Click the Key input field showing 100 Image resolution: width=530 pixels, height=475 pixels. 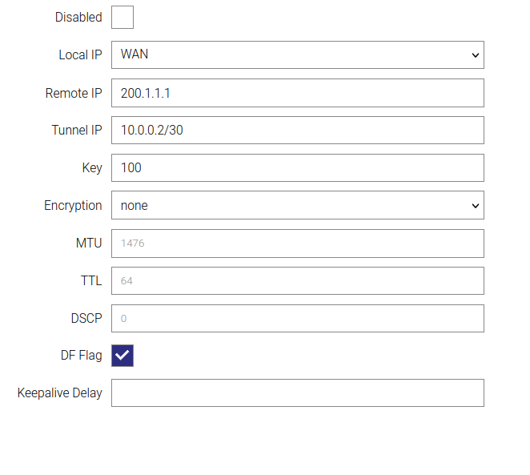297,167
